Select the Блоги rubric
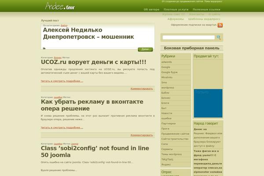 (x=165, y=103)
